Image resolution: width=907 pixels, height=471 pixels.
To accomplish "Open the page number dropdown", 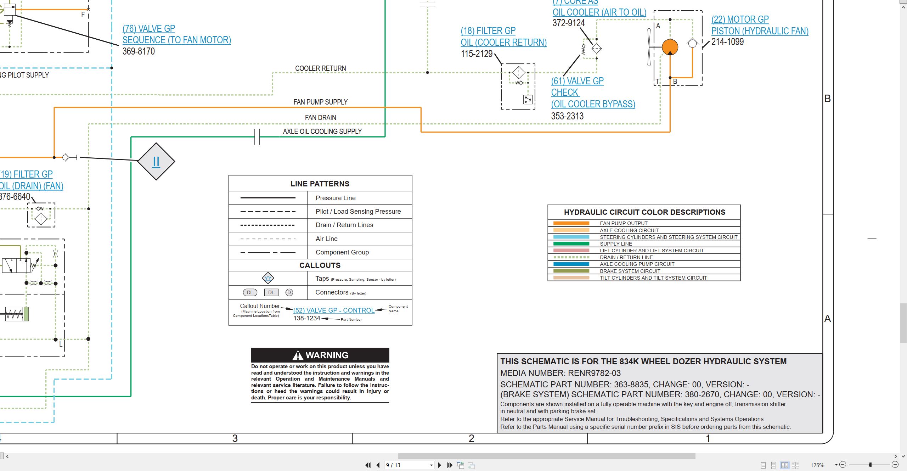I will [x=431, y=465].
